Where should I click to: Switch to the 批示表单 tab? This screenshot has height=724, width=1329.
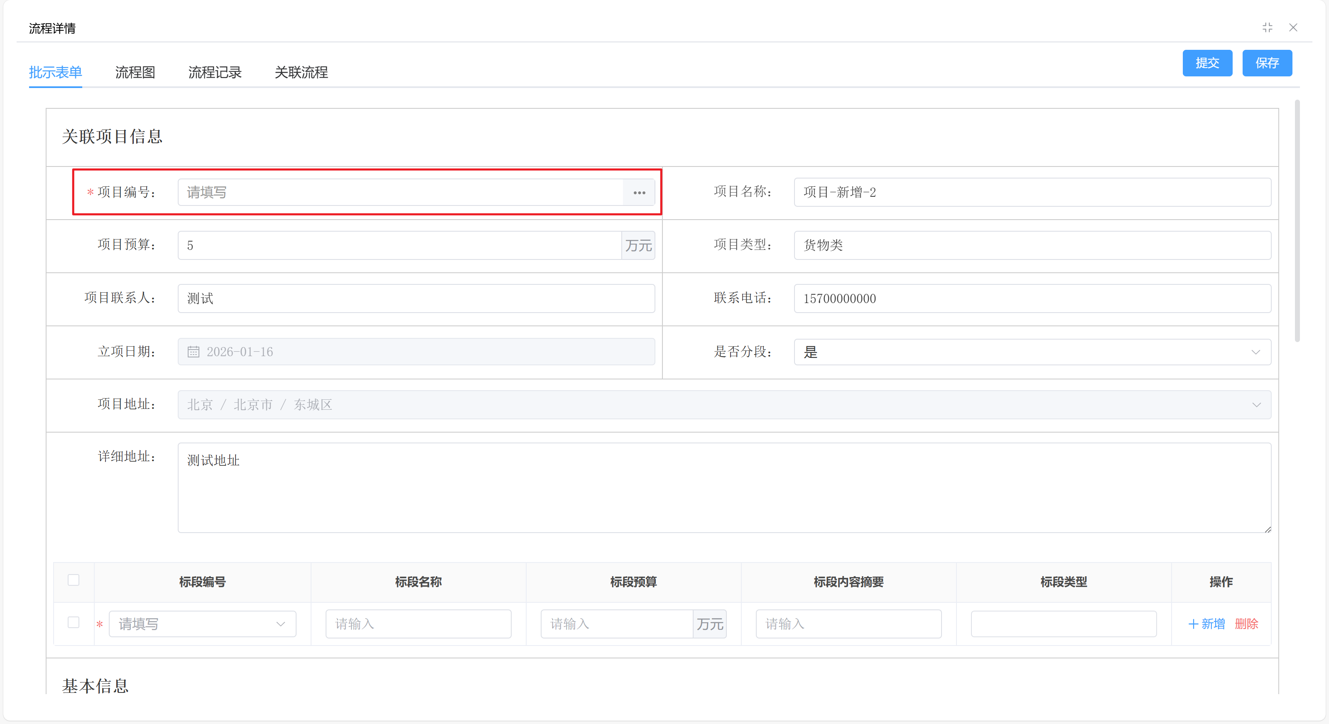tap(56, 72)
